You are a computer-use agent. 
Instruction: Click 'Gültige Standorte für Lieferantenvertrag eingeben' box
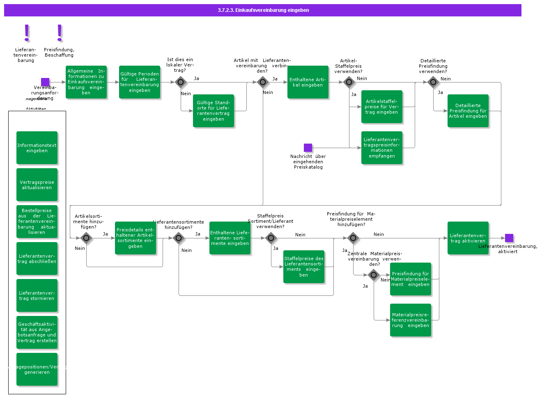[x=214, y=111]
